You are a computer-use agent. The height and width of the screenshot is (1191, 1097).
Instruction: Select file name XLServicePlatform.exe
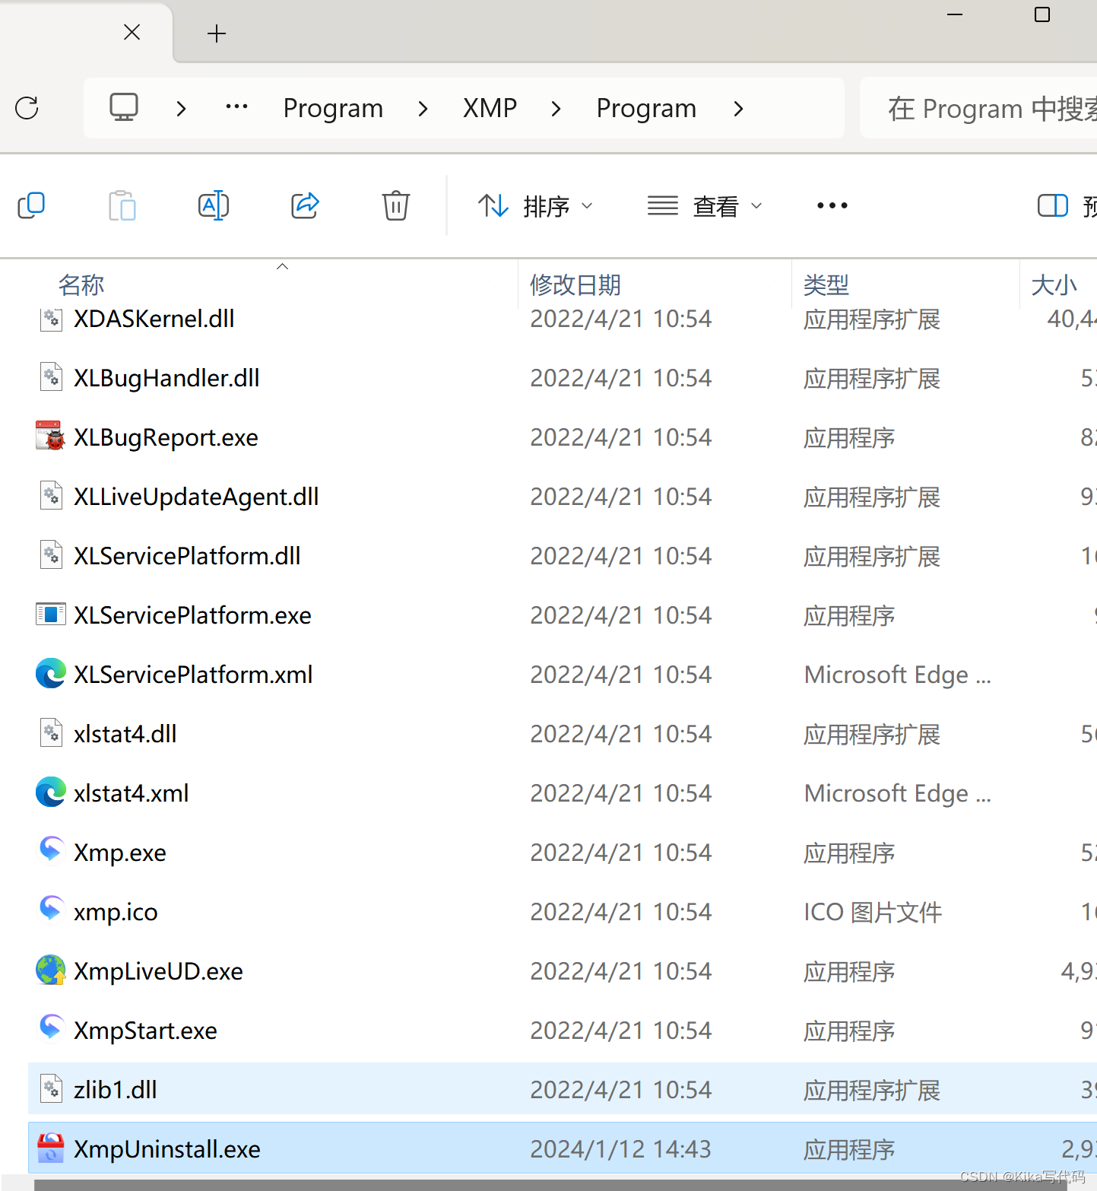click(192, 615)
